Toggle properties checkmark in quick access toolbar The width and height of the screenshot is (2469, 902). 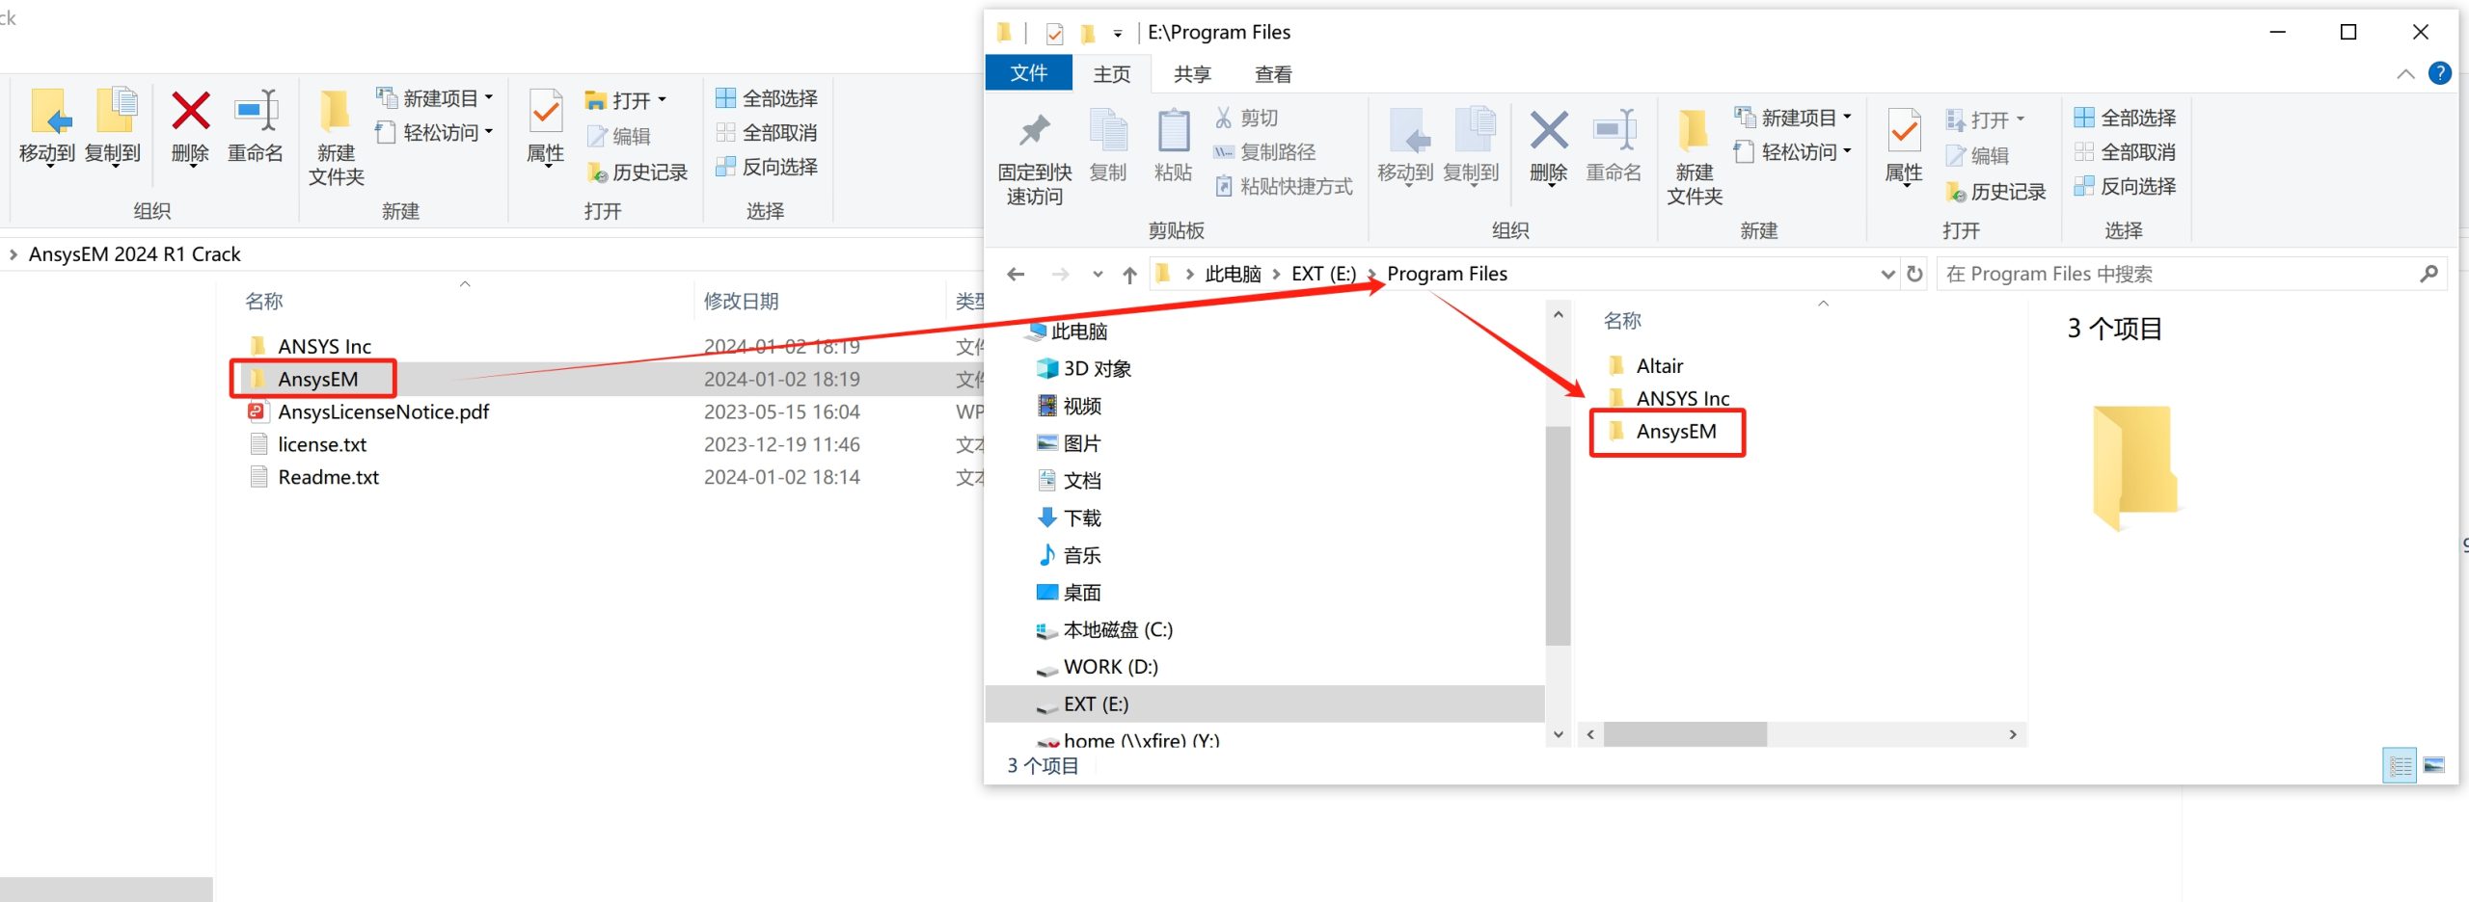click(x=1054, y=34)
